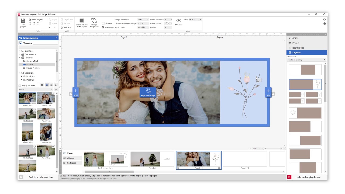The height and width of the screenshot is (194, 345).
Task: Open the Name sort dropdown
Action: click(x=36, y=89)
